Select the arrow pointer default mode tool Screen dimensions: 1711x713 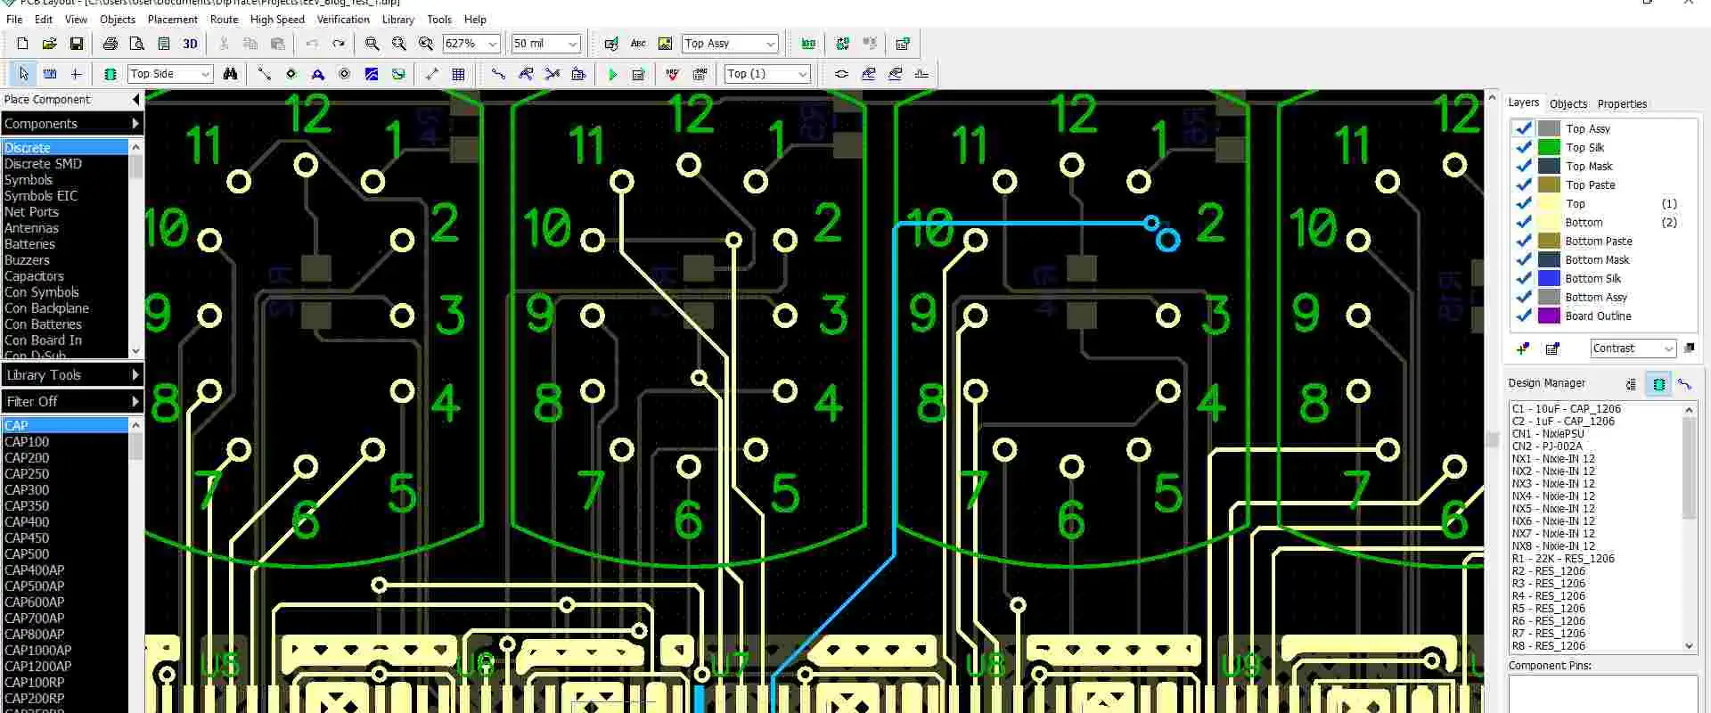(x=24, y=74)
